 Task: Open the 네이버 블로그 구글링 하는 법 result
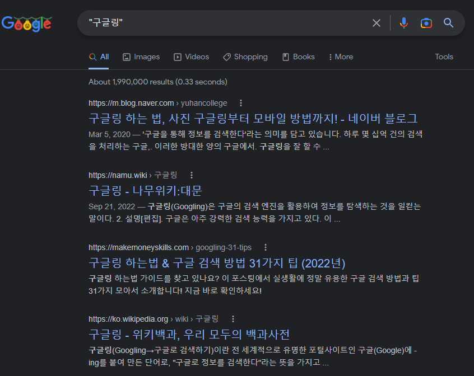click(253, 119)
